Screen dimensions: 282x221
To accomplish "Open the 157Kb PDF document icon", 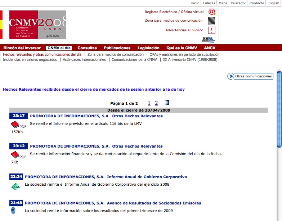I will click(x=15, y=125).
